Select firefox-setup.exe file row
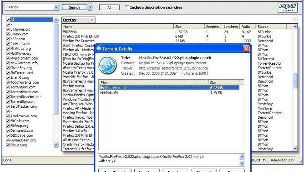This screenshot has width=306, height=172. pyautogui.click(x=169, y=88)
